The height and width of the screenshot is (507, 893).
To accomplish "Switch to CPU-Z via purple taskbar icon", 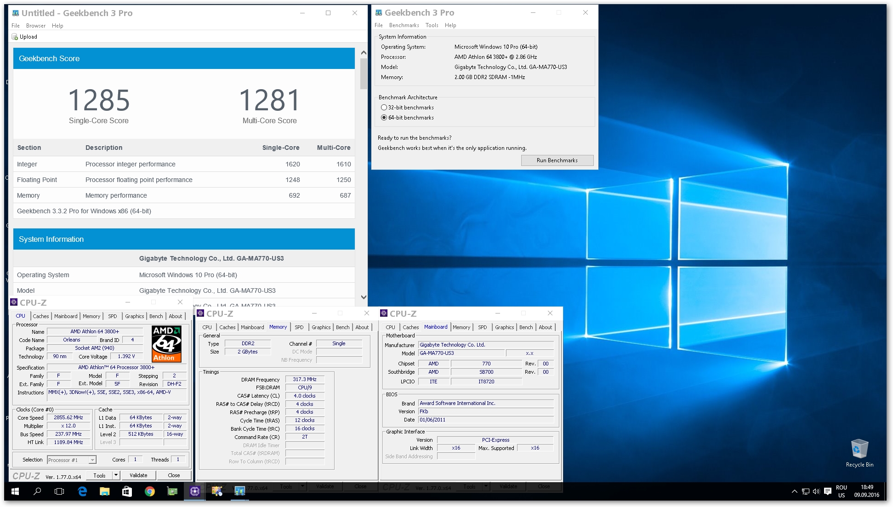I will point(195,491).
